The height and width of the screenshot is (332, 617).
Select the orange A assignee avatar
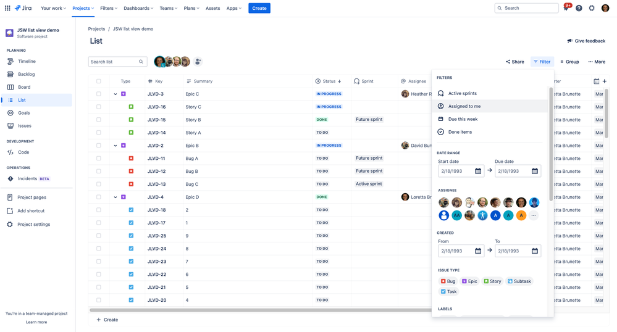[x=521, y=215]
